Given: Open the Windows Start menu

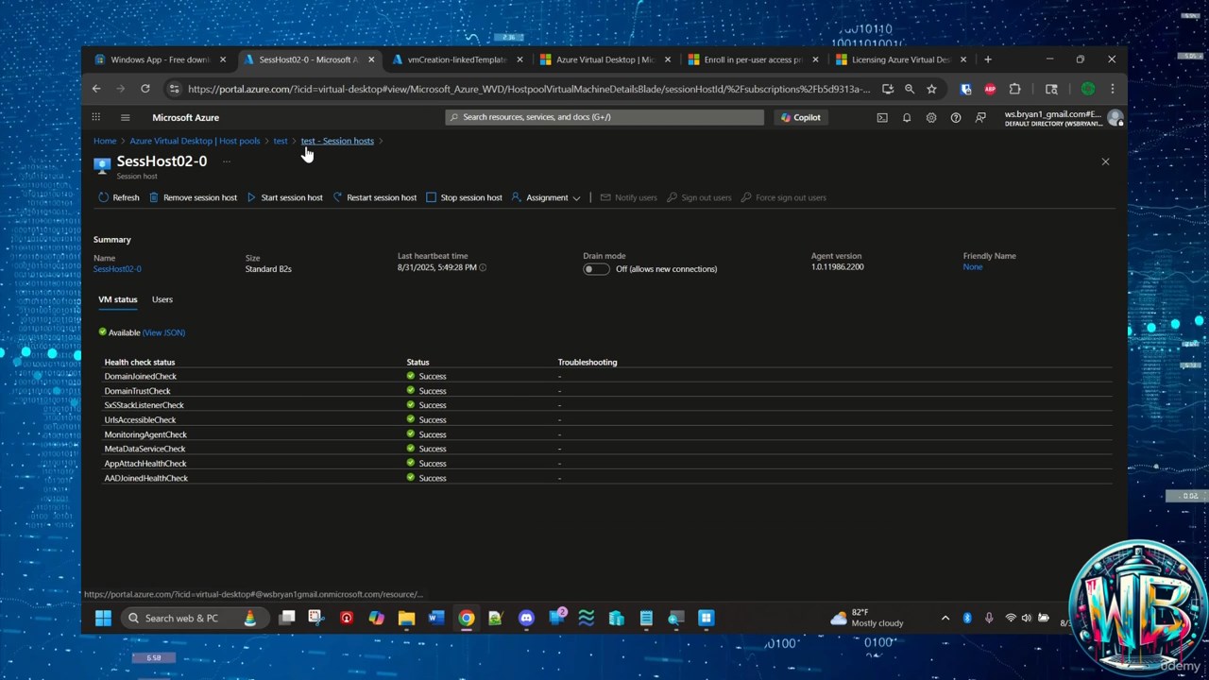Looking at the screenshot, I should pos(103,619).
